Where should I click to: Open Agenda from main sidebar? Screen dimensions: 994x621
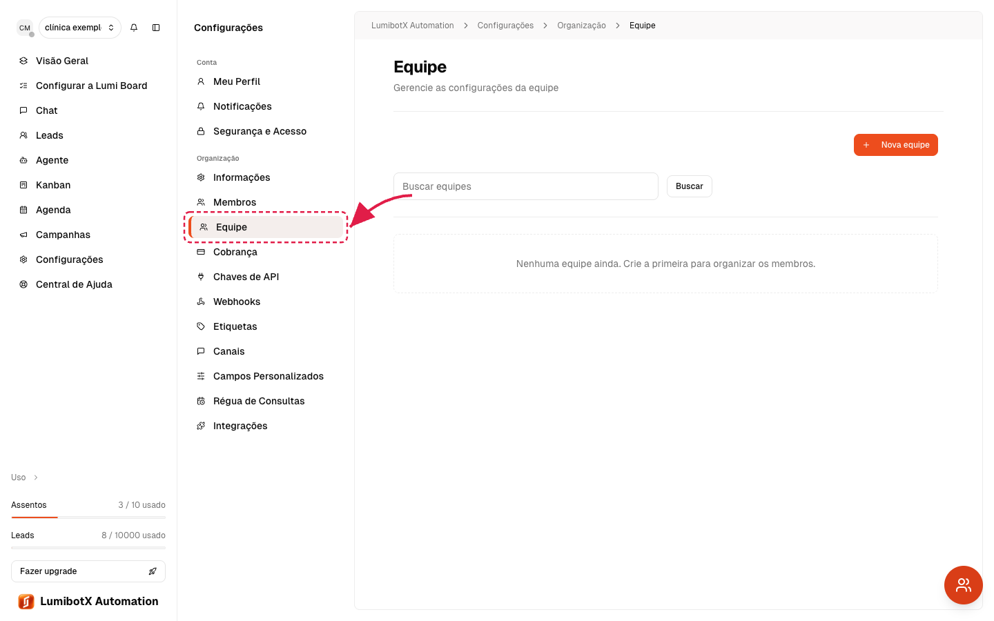(88, 210)
